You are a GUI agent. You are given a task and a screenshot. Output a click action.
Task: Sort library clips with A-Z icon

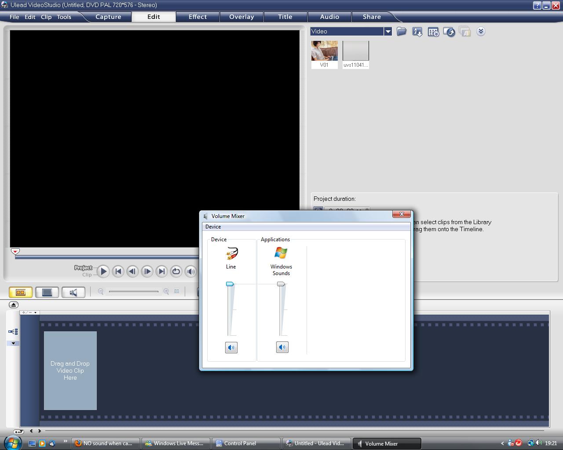[x=417, y=32]
